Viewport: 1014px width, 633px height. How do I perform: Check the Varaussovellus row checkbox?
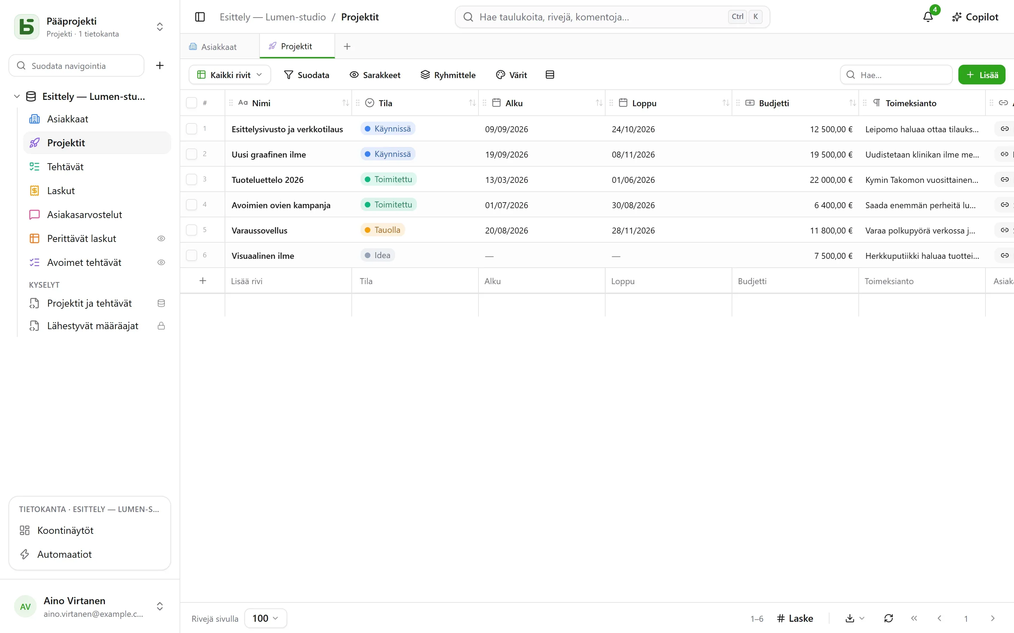click(x=192, y=230)
